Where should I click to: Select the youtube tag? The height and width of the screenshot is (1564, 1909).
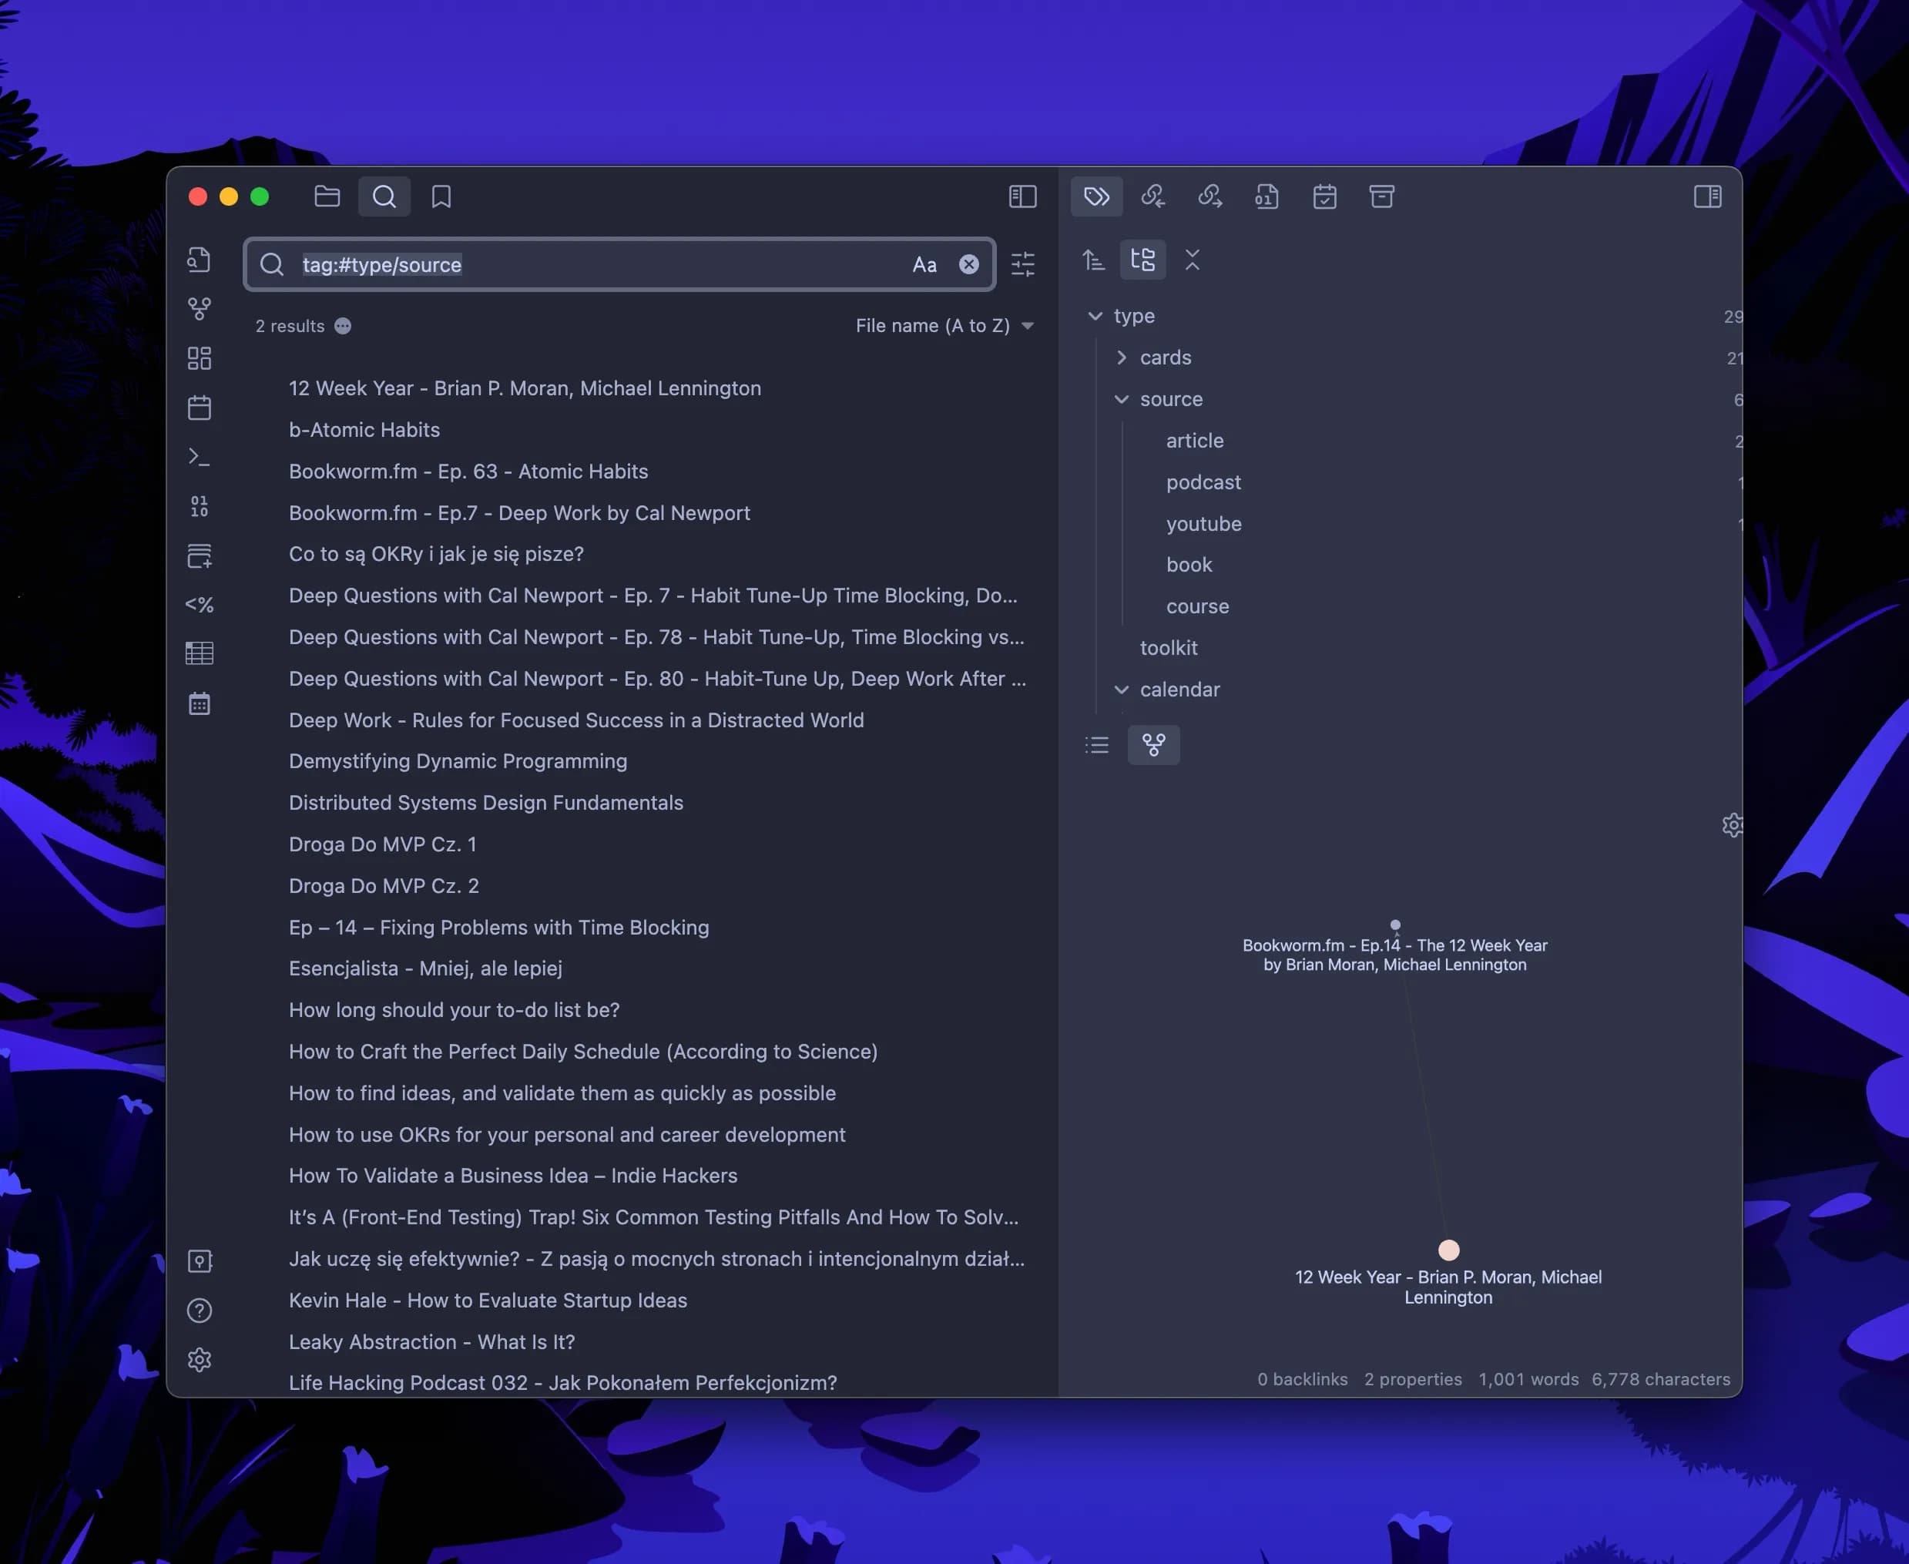pyautogui.click(x=1203, y=523)
